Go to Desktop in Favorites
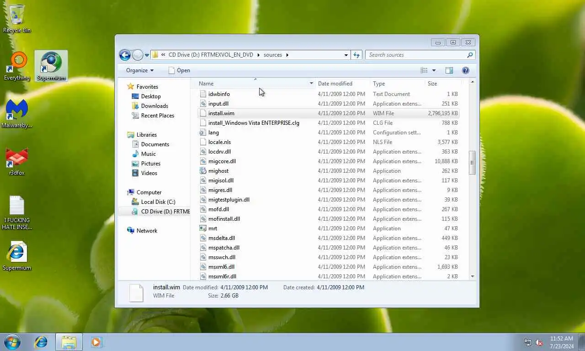 tap(146, 96)
